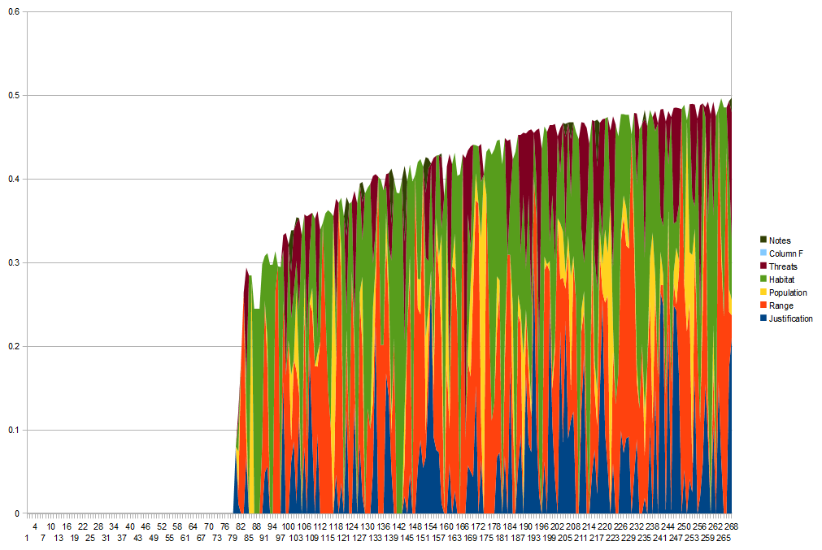Image resolution: width=822 pixels, height=550 pixels.
Task: Click the horizontal axis label 247
Action: (x=676, y=538)
